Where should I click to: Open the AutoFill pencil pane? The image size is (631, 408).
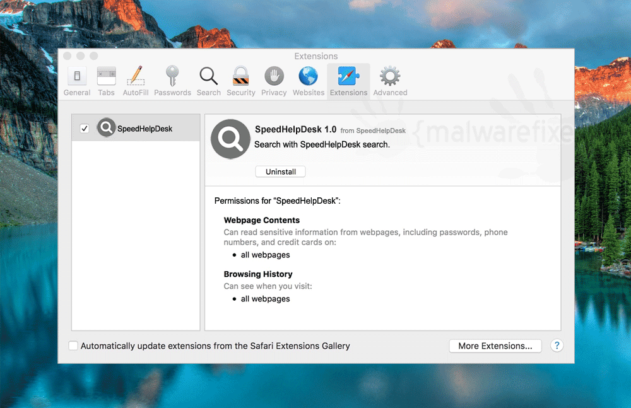[136, 81]
